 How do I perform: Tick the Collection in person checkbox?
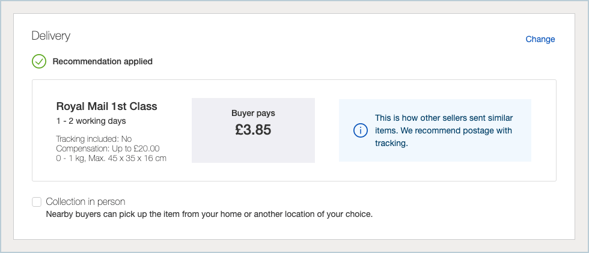37,202
